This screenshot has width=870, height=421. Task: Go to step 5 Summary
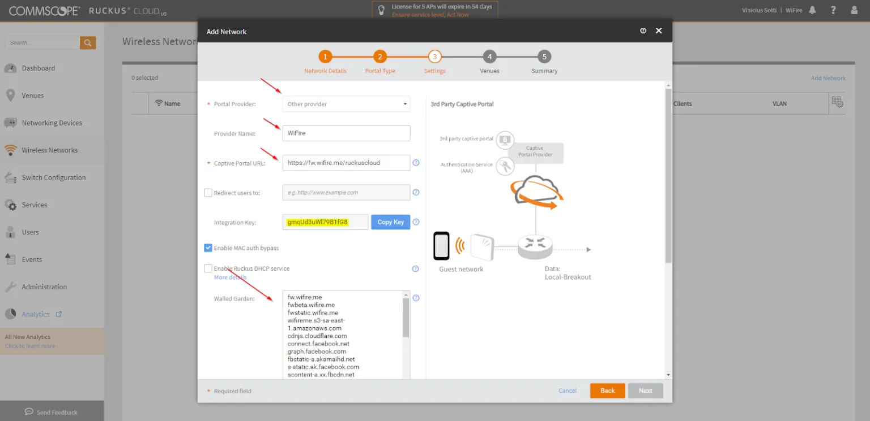pyautogui.click(x=544, y=57)
